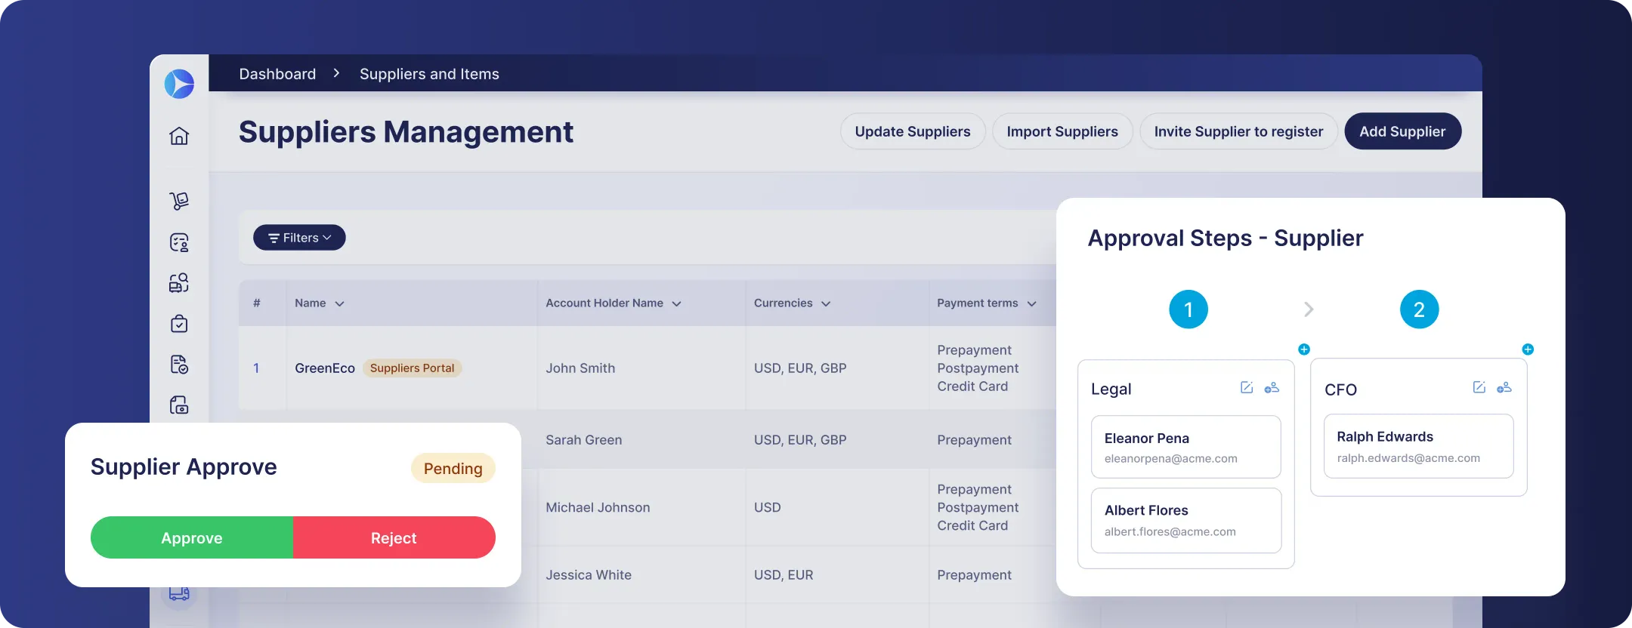This screenshot has width=1632, height=628.
Task: Open the checklist with person icon in the sidebar
Action: point(179,242)
